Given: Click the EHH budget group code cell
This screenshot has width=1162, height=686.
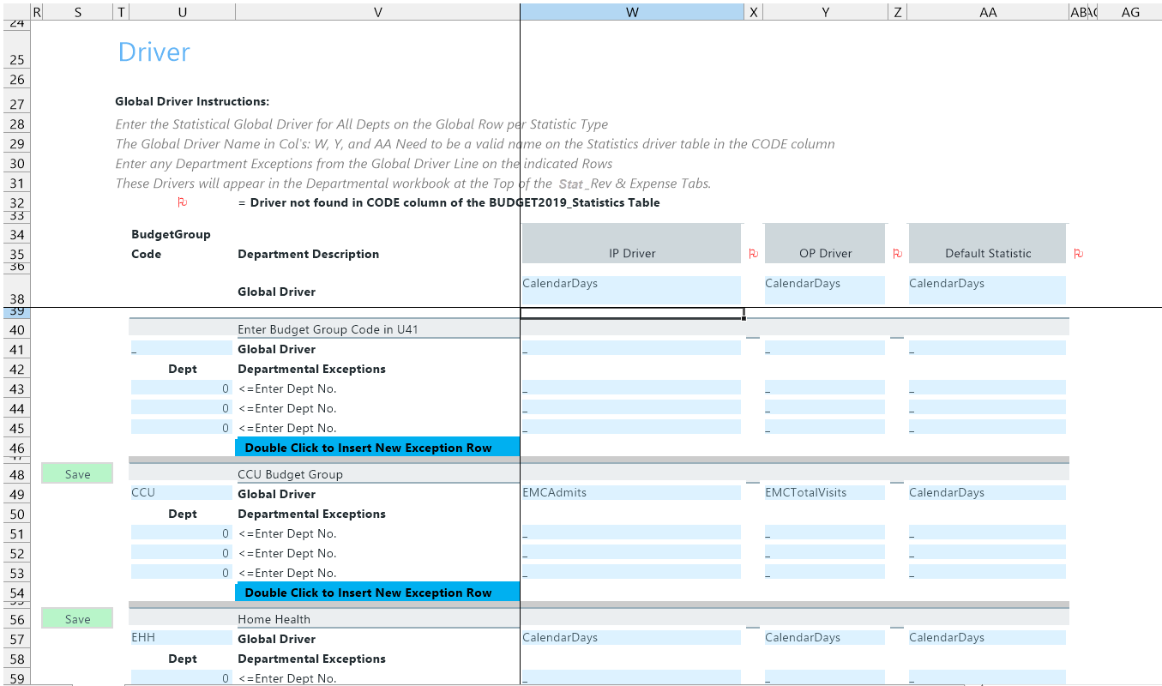Looking at the screenshot, I should (x=181, y=638).
